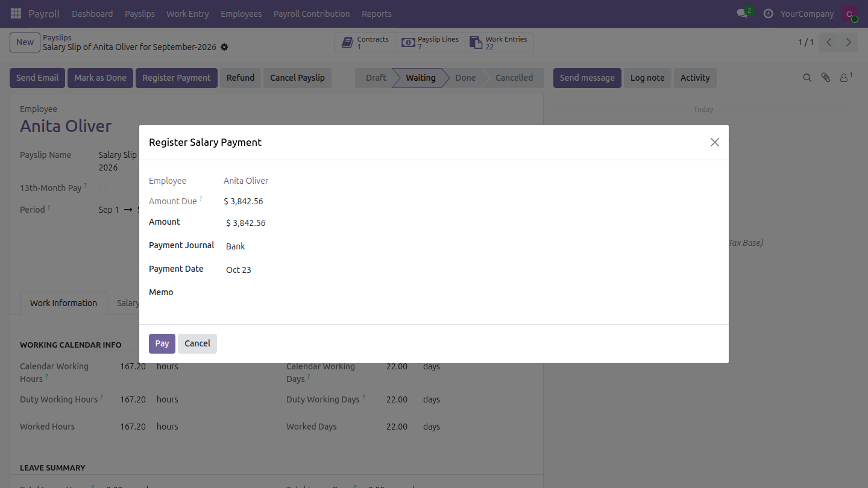Show help tooltip for Amount Due
The width and height of the screenshot is (868, 488).
click(201, 198)
